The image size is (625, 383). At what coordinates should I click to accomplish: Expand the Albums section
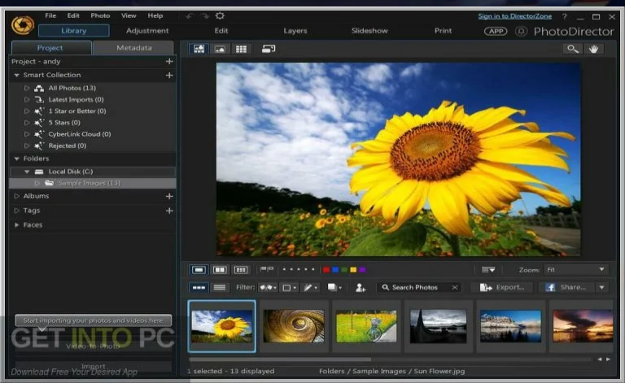[x=17, y=196]
